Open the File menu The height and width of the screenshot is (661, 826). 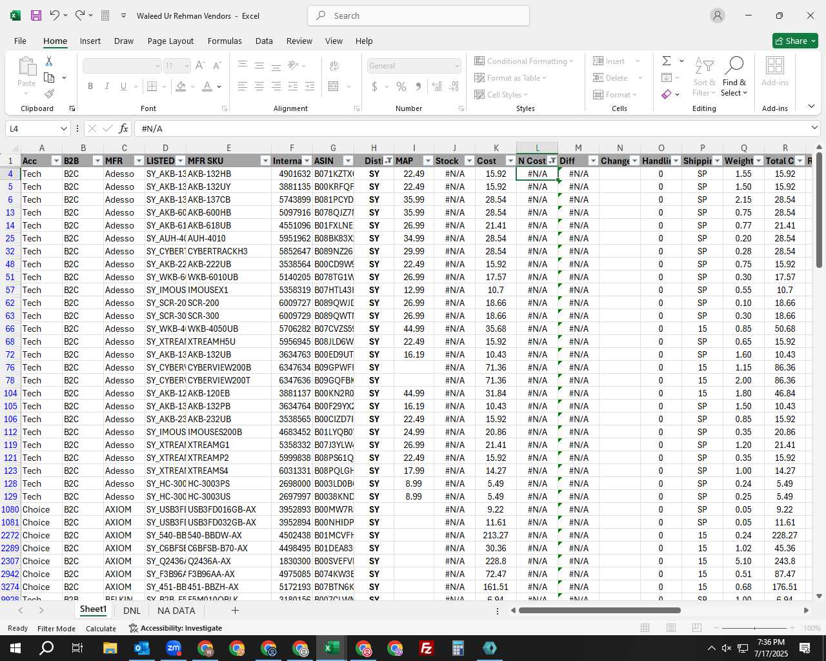20,41
